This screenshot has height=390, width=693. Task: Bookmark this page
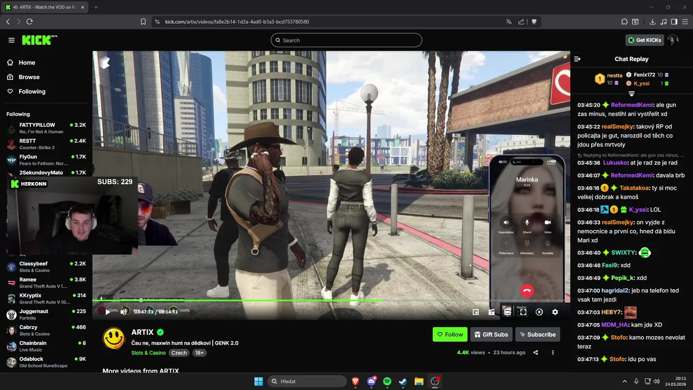pos(143,22)
